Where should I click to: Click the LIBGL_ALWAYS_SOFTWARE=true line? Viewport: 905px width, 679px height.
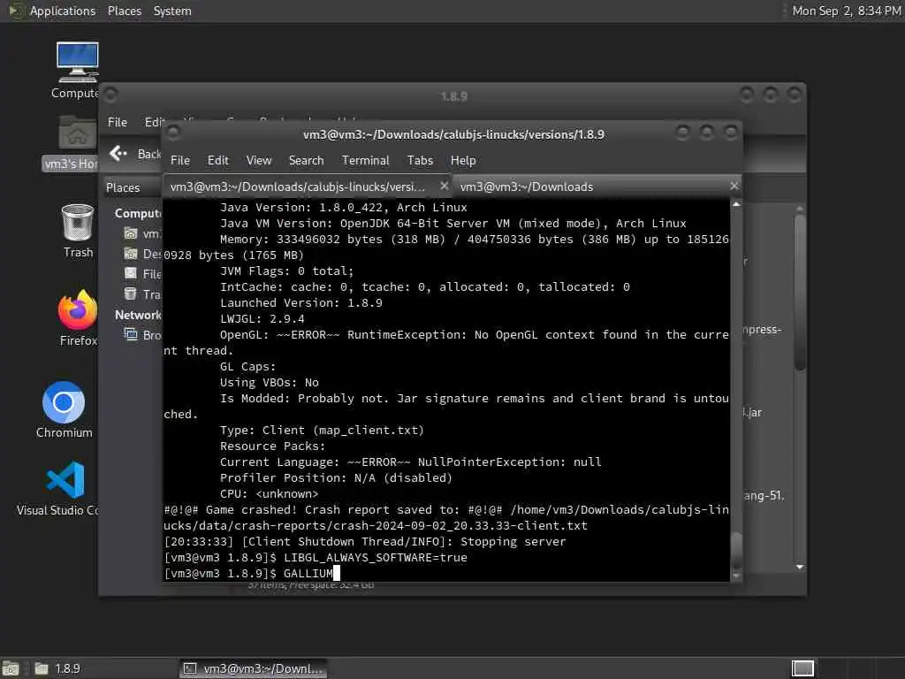pos(316,558)
